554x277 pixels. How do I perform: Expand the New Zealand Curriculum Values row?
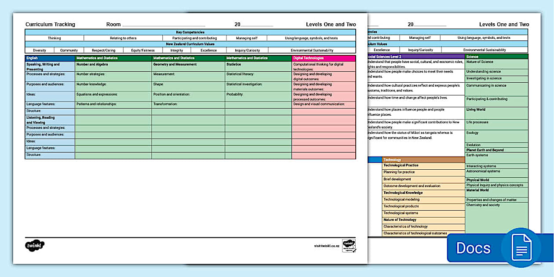click(x=190, y=44)
